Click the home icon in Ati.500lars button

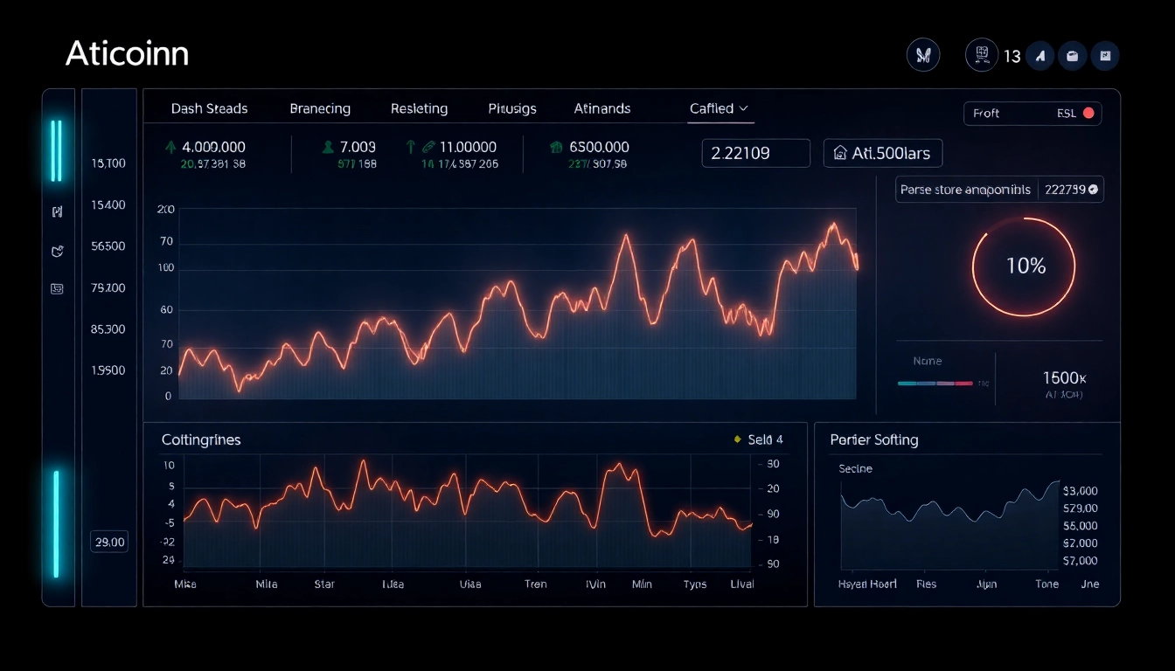pos(840,154)
